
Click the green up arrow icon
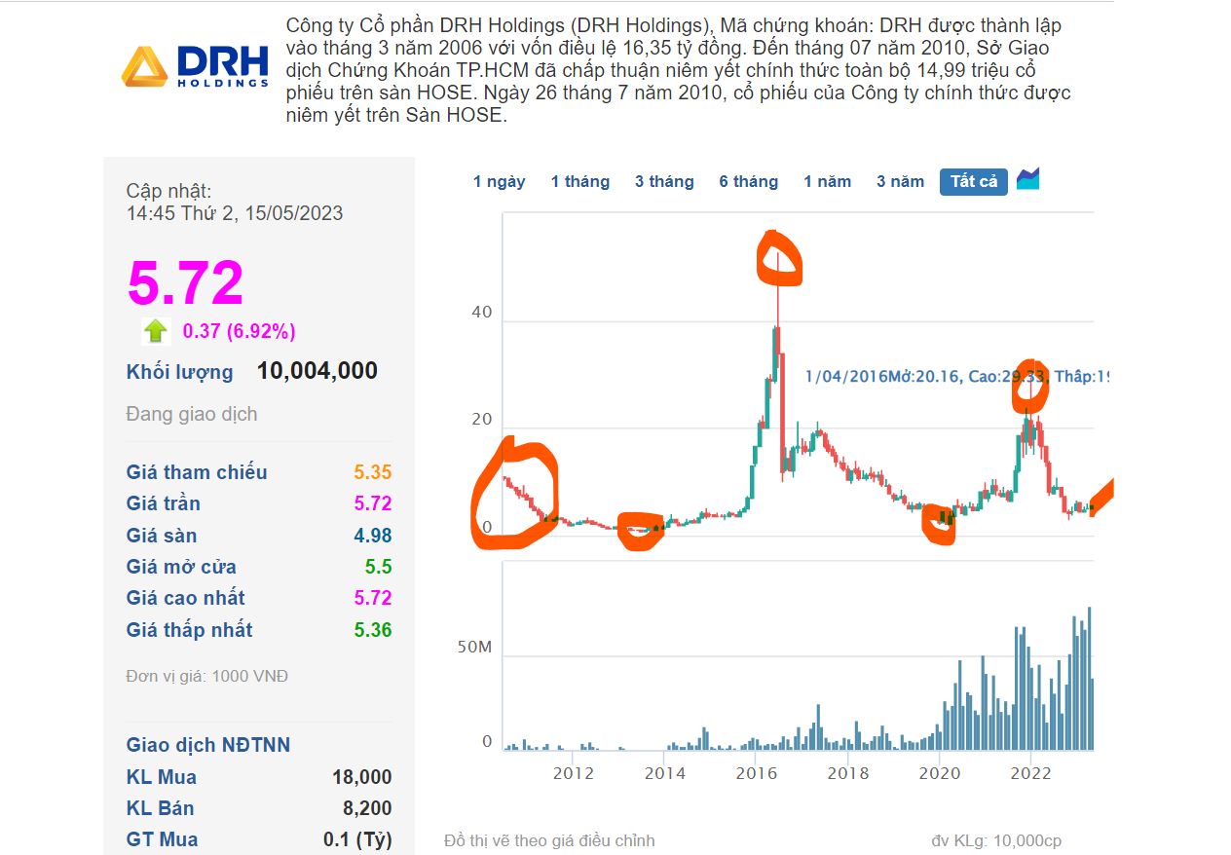156,332
